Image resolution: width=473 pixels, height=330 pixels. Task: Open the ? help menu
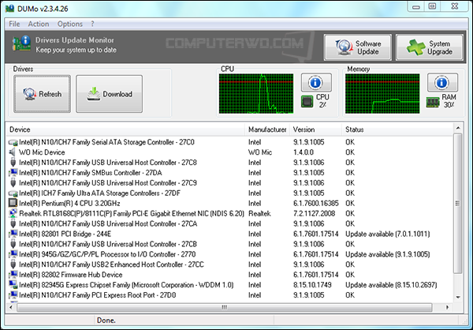coord(93,24)
